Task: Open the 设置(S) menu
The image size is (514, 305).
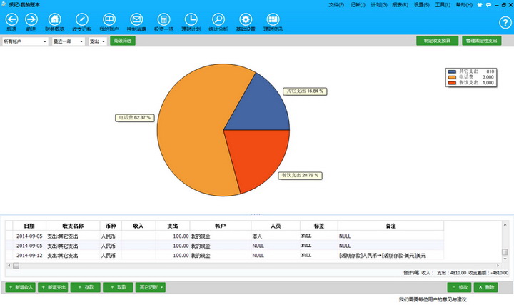Action: point(422,5)
